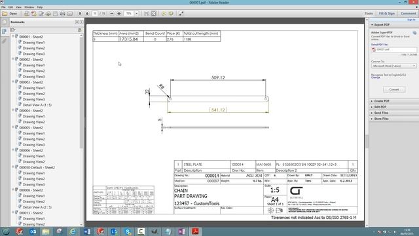Add a sticky note comment icon

pos(164,13)
